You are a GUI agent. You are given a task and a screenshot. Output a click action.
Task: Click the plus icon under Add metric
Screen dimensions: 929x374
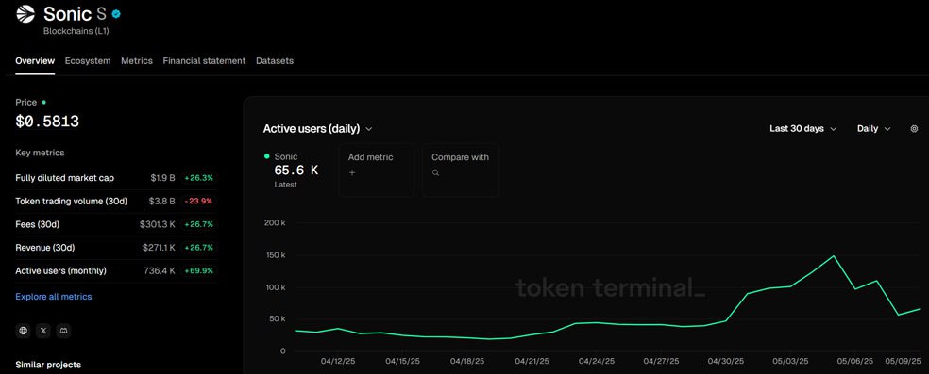pyautogui.click(x=352, y=173)
